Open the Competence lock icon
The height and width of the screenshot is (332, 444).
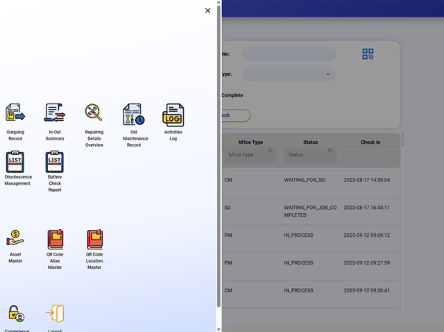[15, 314]
